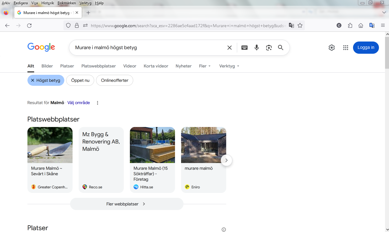Clear the search query with X
Screen dimensions: 389x232
pyautogui.click(x=230, y=48)
